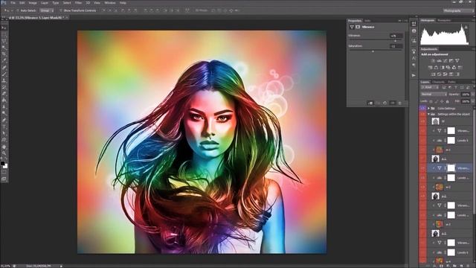Select the Pen tool
This screenshot has height=268, width=476.
(x=4, y=120)
